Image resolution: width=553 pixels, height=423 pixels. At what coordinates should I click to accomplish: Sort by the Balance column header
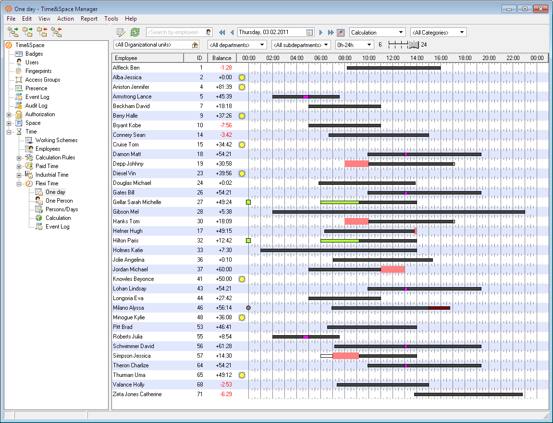coord(222,58)
